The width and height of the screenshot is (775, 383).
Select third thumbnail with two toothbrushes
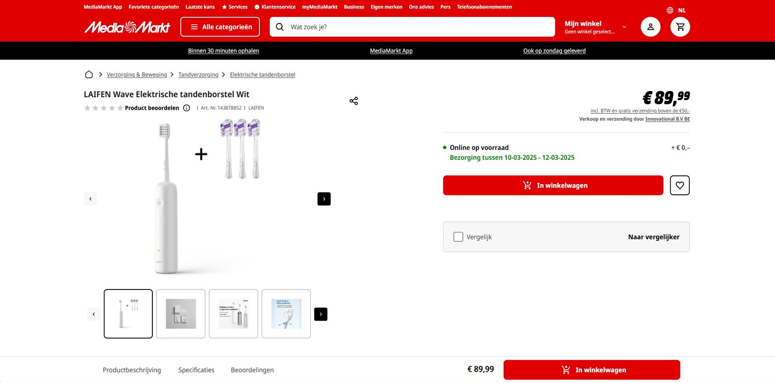[x=234, y=314]
